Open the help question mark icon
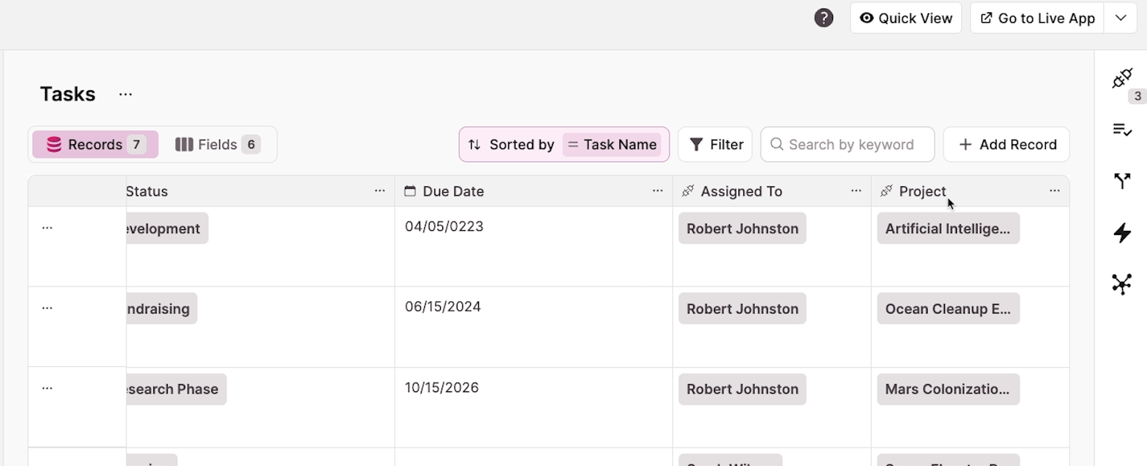The width and height of the screenshot is (1147, 466). (x=824, y=18)
